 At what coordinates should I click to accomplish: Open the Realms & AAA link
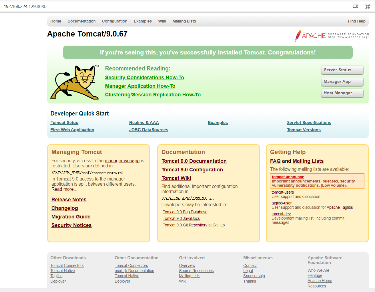tap(144, 123)
